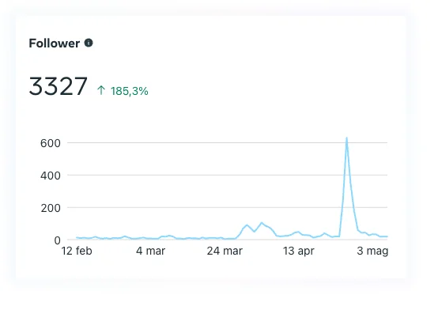438x310 pixels.
Task: Click the 600 y-axis label
Action: point(51,143)
